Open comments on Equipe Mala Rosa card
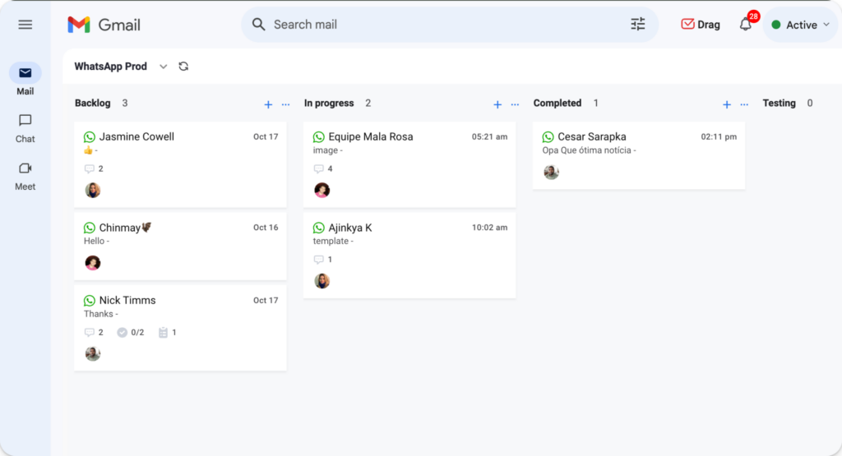The height and width of the screenshot is (456, 842). pyautogui.click(x=323, y=169)
